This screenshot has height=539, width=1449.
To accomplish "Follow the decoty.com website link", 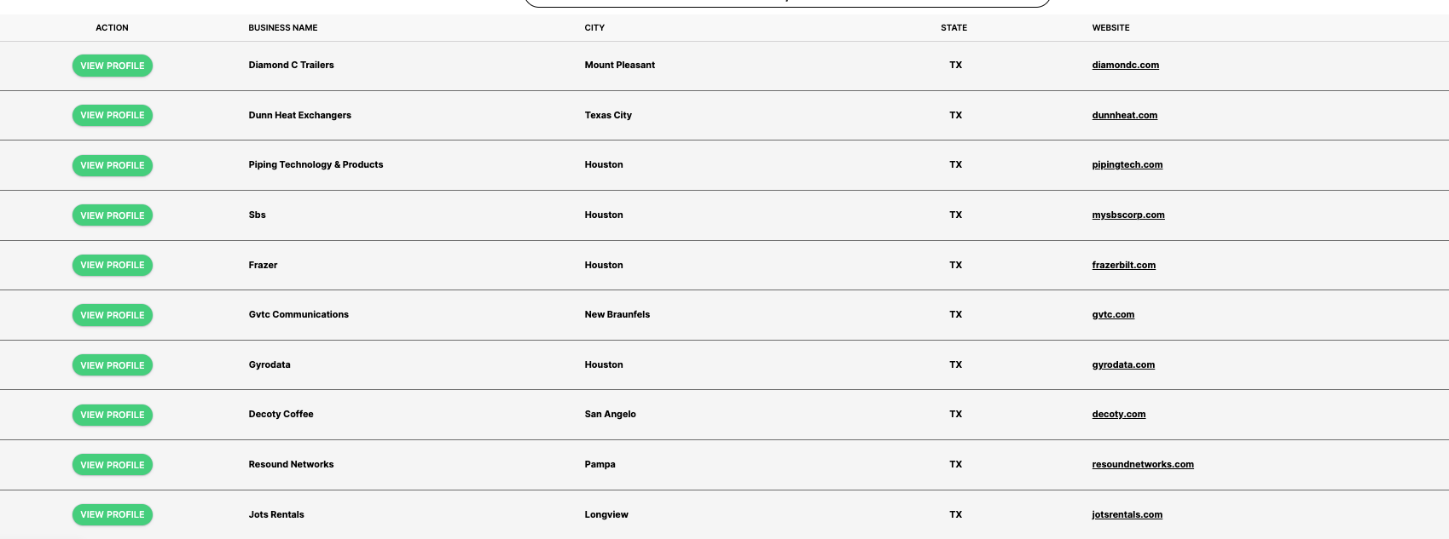I will (x=1118, y=414).
